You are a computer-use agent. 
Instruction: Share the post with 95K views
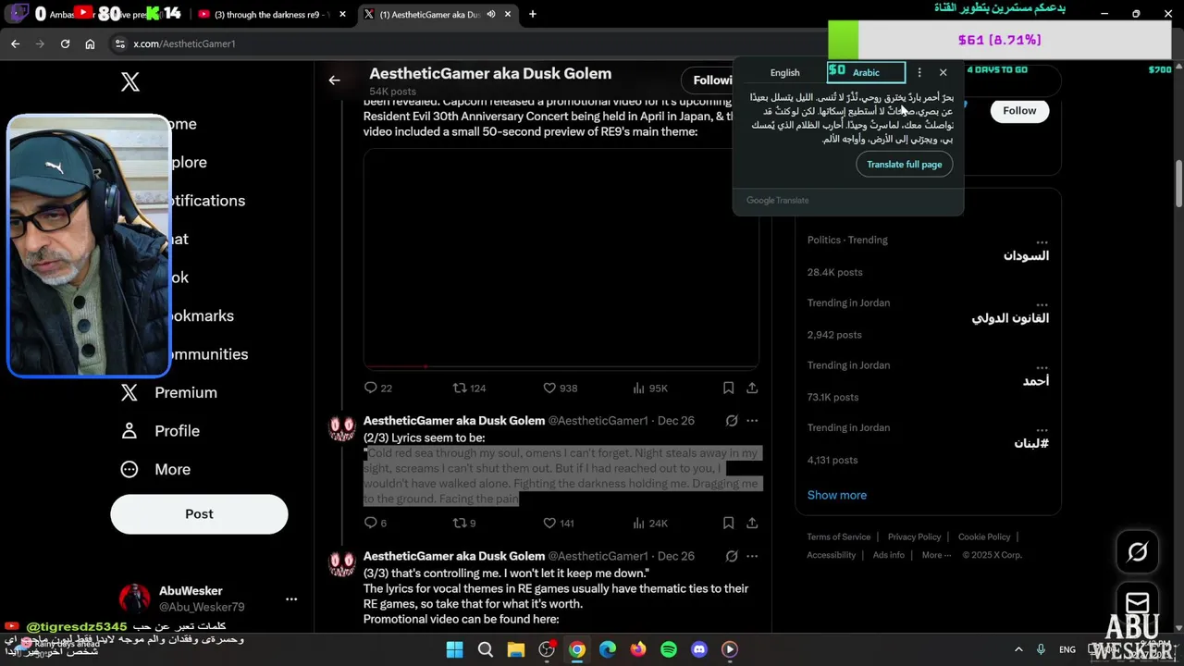coord(752,388)
